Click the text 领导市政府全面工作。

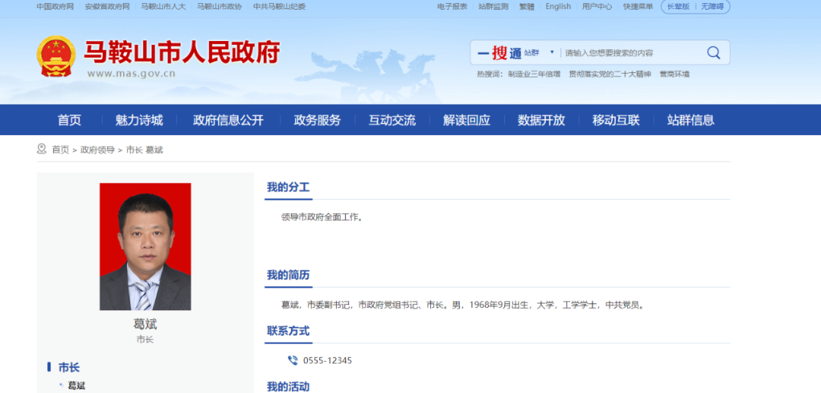(x=322, y=218)
